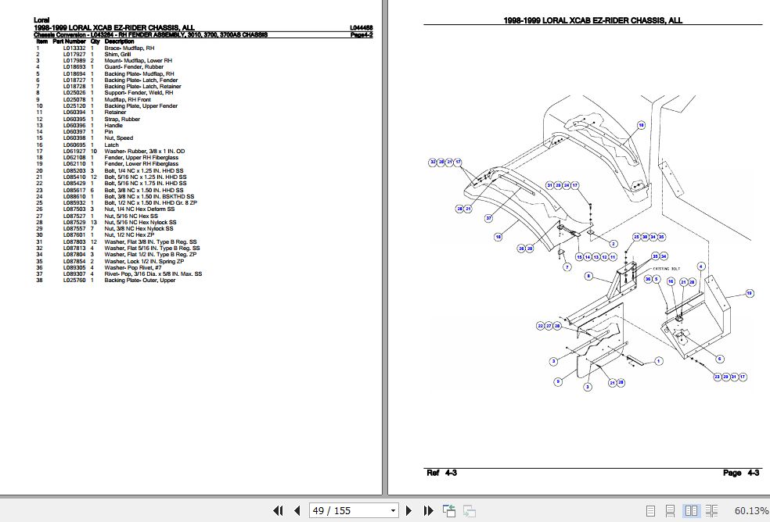Advance to the next page
The height and width of the screenshot is (522, 770).
click(408, 510)
